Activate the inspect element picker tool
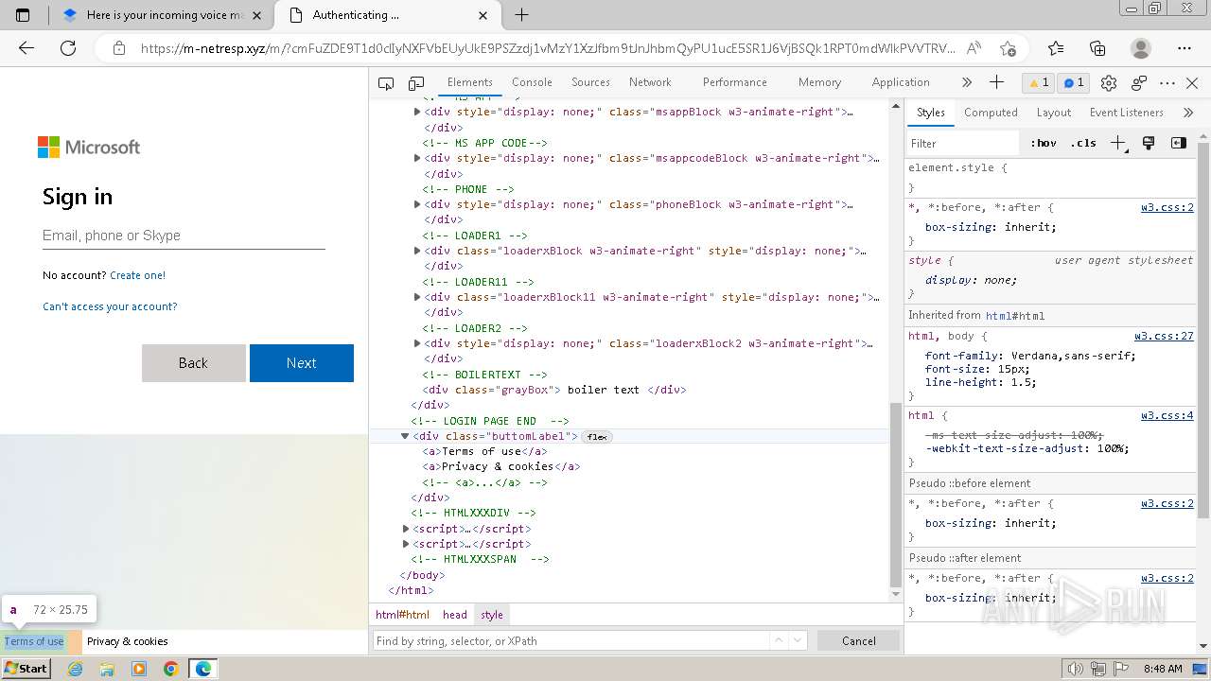The height and width of the screenshot is (681, 1211). pos(386,83)
